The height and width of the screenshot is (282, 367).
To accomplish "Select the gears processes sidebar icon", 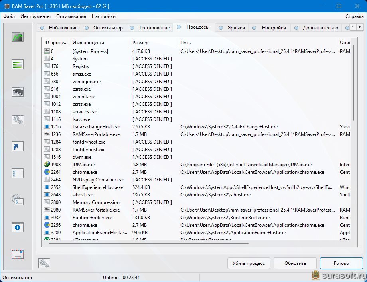I will click(18, 120).
